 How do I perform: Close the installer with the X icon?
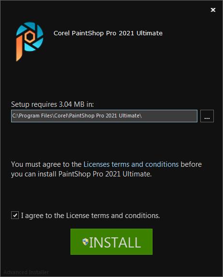tap(213, 10)
